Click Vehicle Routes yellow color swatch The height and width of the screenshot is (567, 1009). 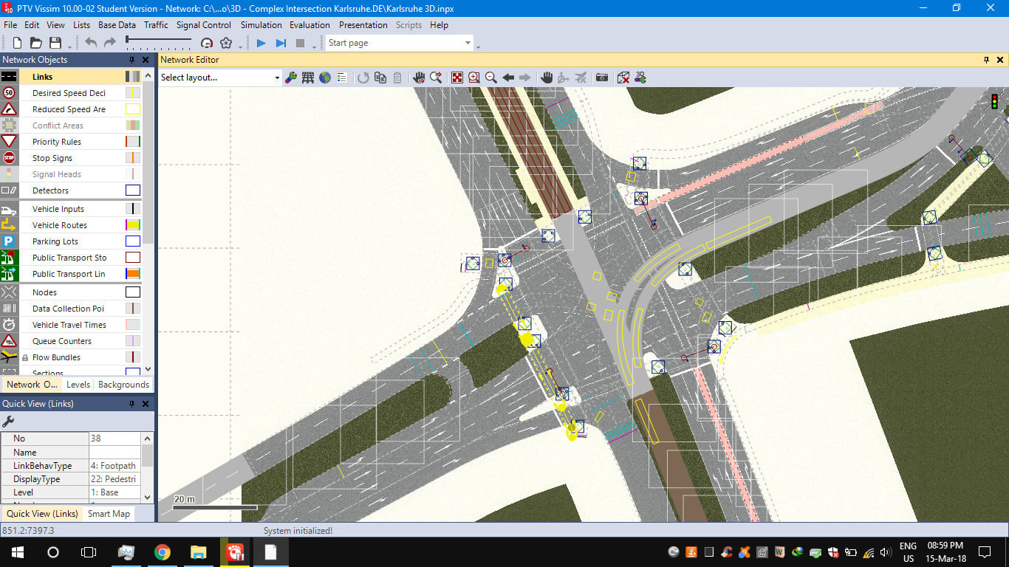pyautogui.click(x=132, y=225)
